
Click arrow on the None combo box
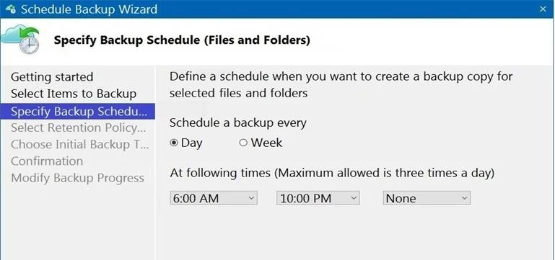point(464,198)
